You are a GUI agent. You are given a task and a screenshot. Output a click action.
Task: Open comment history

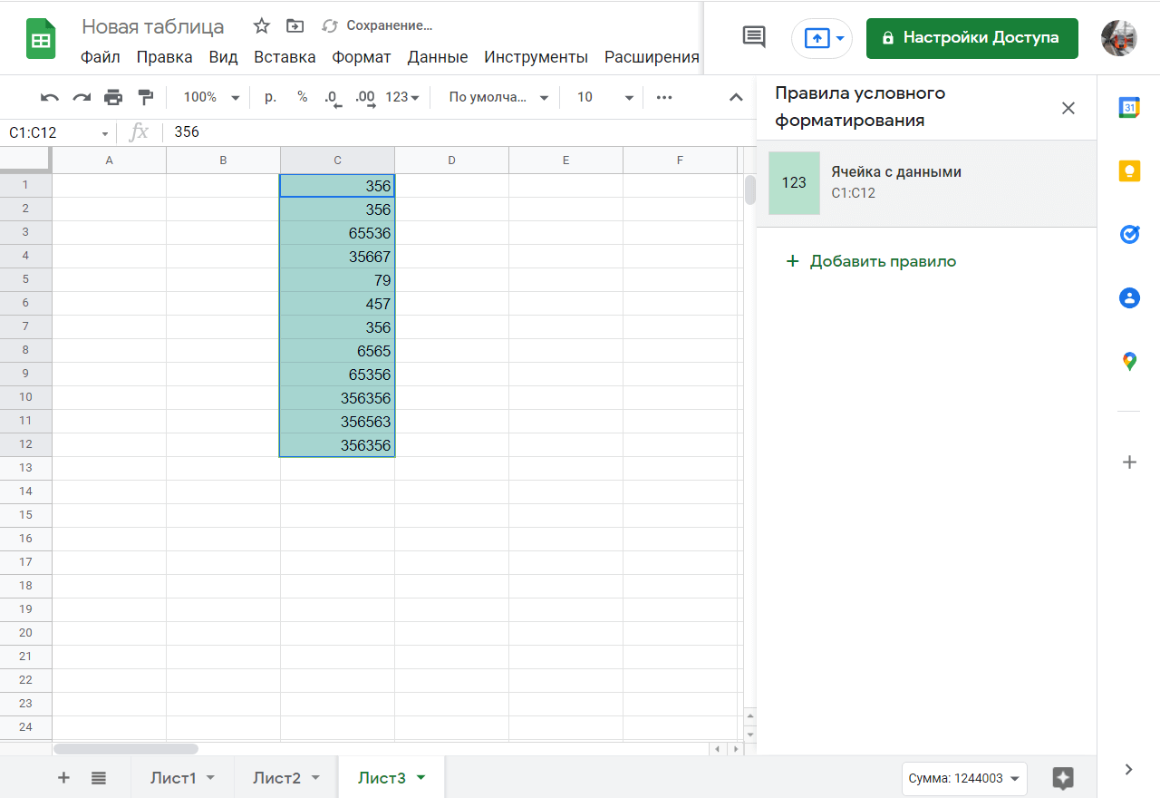click(x=754, y=37)
